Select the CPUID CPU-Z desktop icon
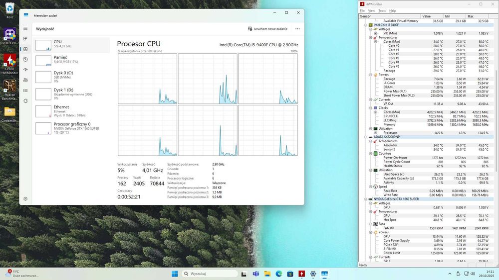This screenshot has width=499, height=280. pyautogui.click(x=10, y=36)
